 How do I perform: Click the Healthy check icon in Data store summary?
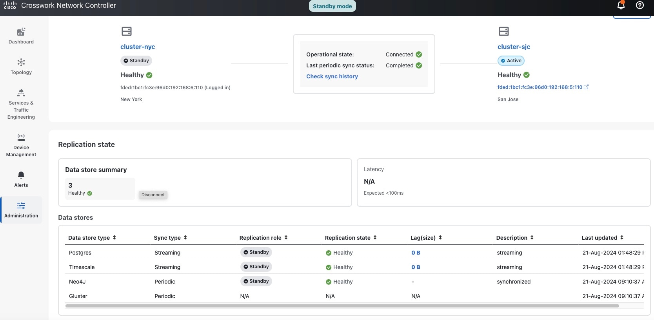90,193
